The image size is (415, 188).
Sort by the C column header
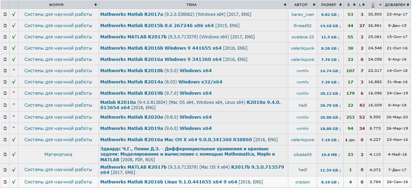pos(375,5)
